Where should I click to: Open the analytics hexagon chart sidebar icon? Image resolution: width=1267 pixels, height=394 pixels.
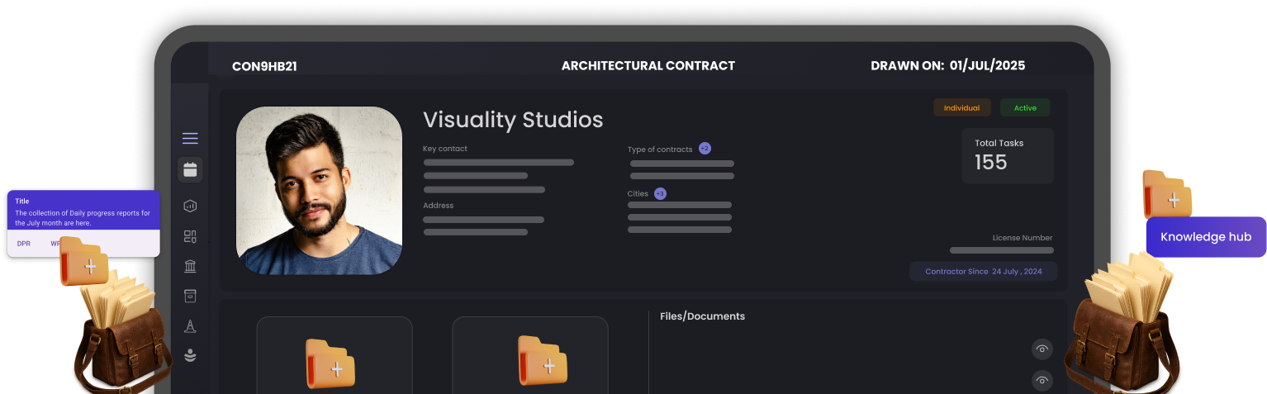[x=190, y=206]
